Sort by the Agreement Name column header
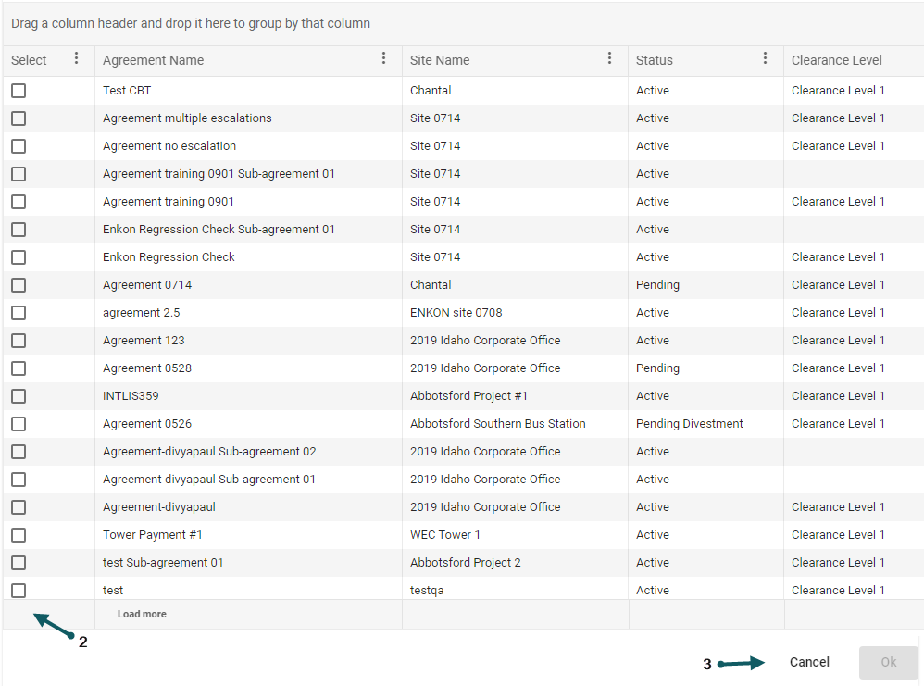 pyautogui.click(x=154, y=60)
